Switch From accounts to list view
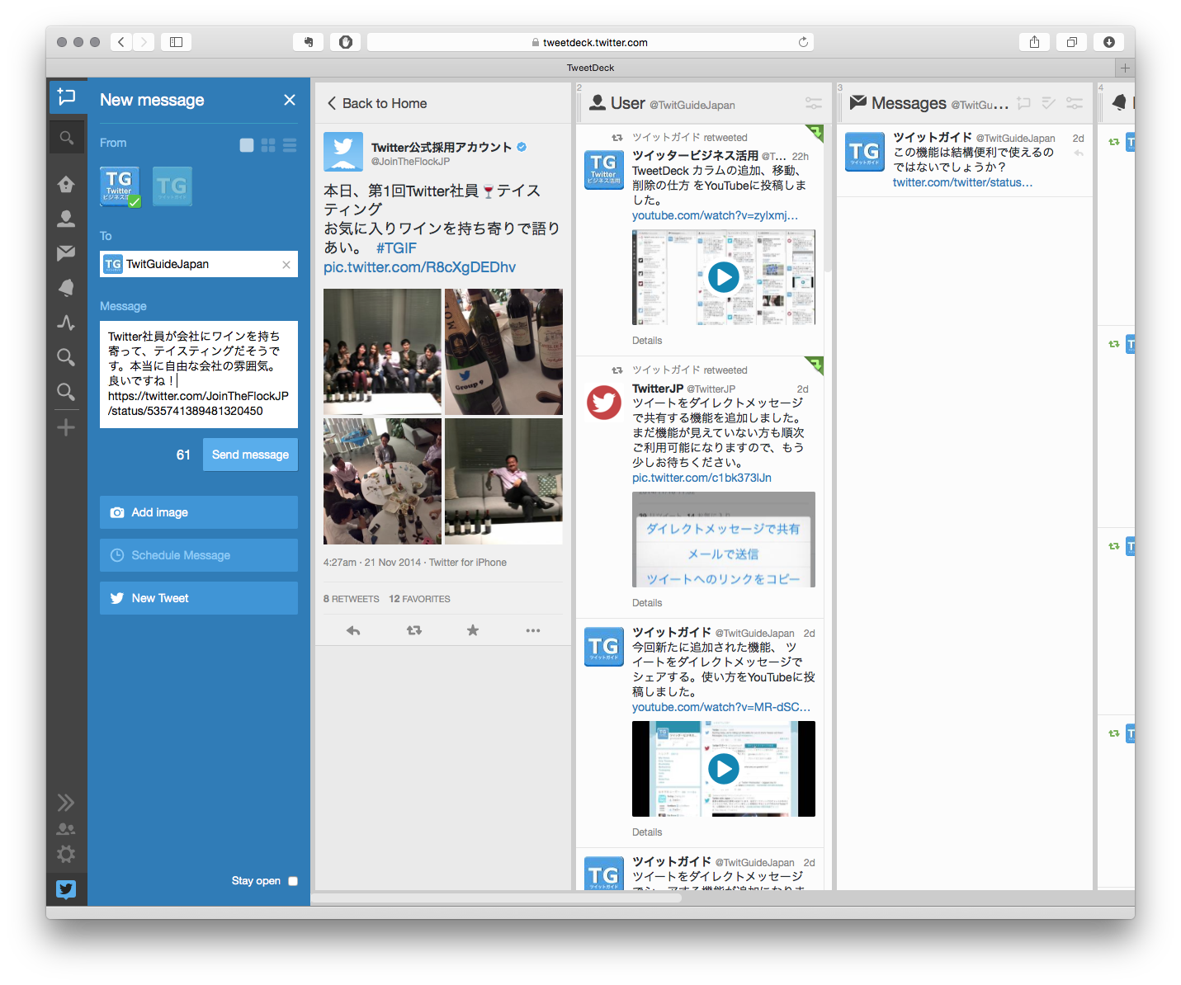The image size is (1181, 985). click(290, 145)
